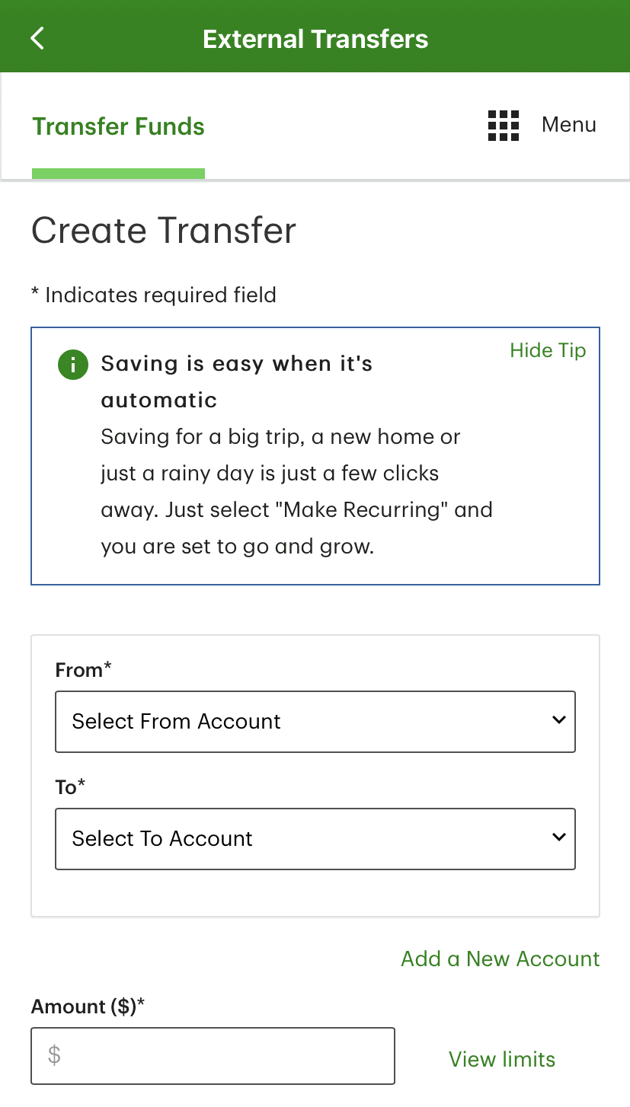Expand the To account chevron
Viewport: 630px width, 1107px height.
559,837
